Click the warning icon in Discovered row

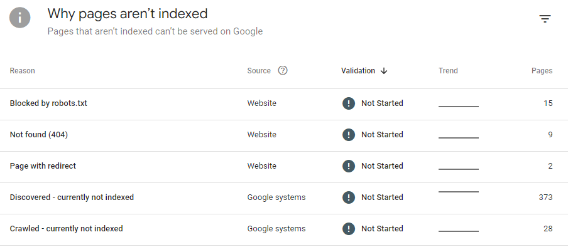click(349, 197)
